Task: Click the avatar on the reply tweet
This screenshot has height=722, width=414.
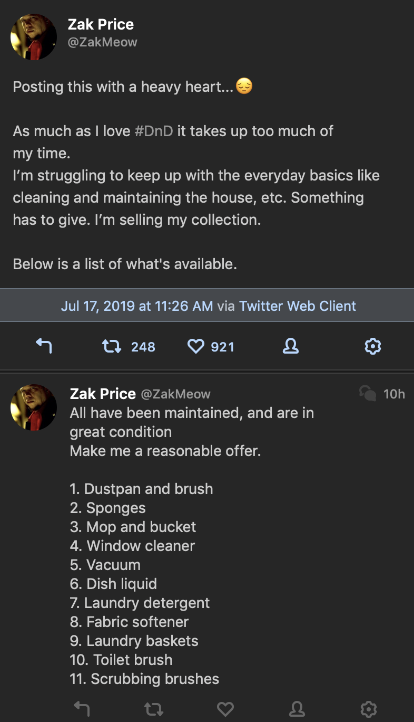Action: (x=34, y=407)
